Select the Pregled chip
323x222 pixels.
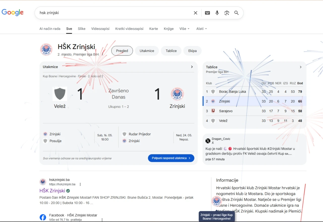pyautogui.click(x=122, y=51)
